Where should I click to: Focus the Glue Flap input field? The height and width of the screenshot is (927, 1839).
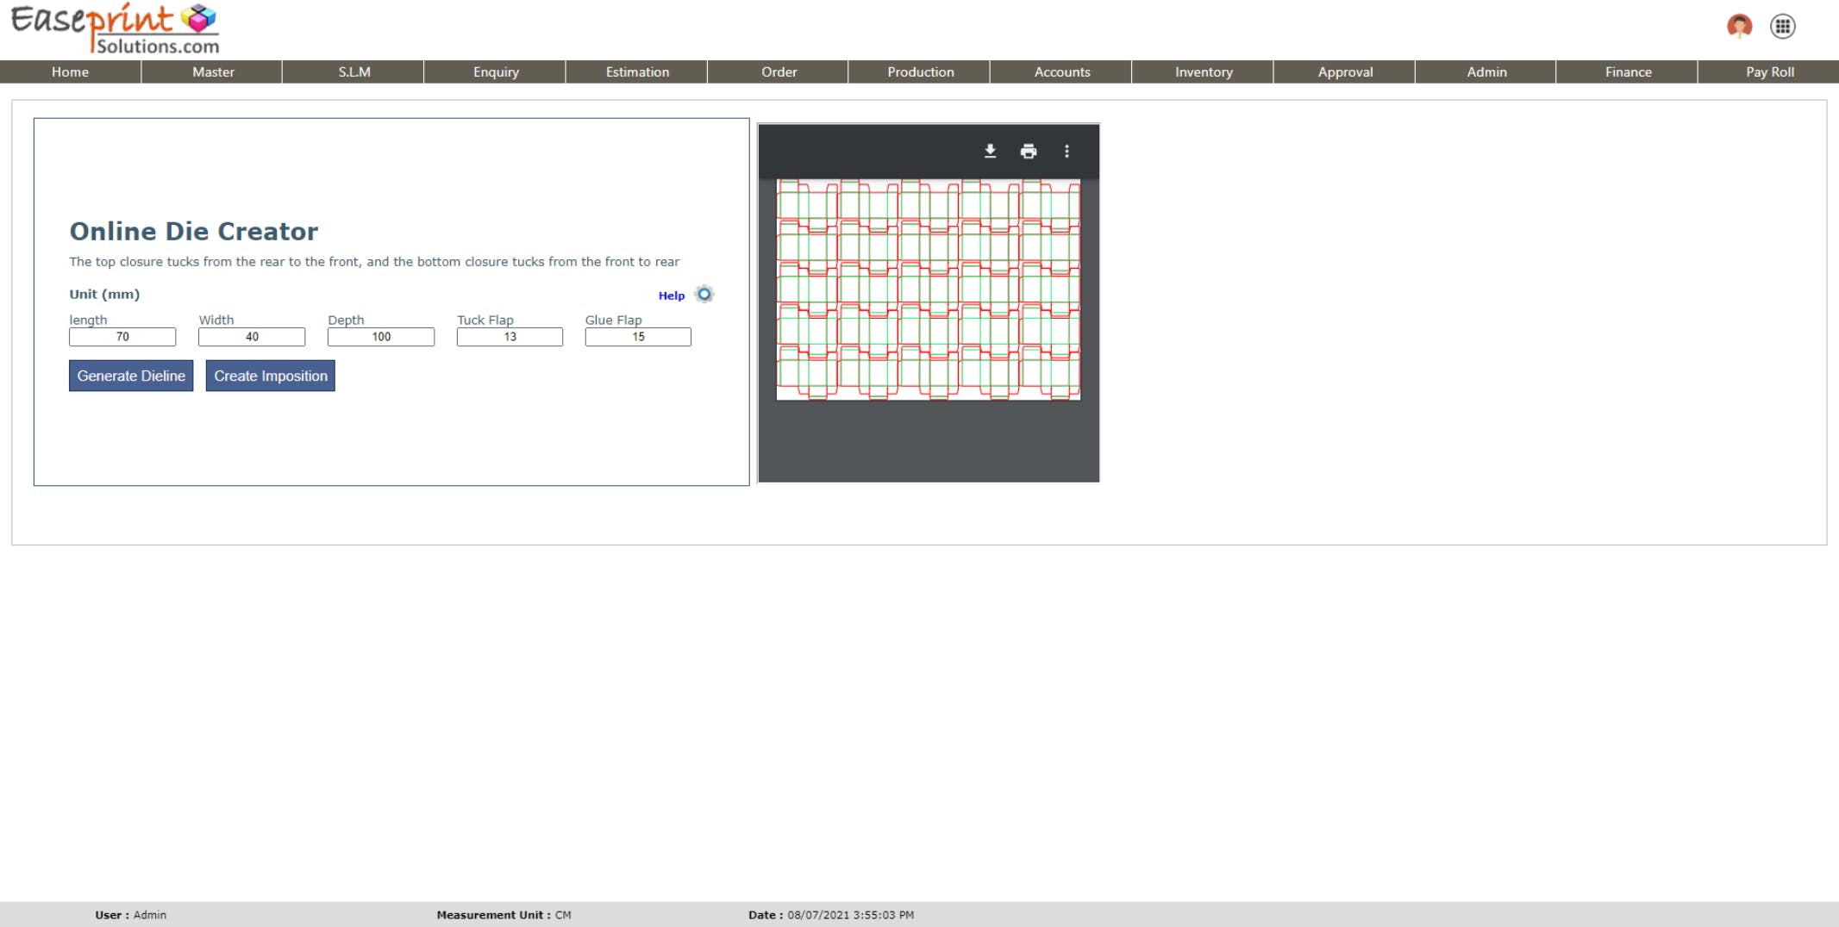coord(638,337)
